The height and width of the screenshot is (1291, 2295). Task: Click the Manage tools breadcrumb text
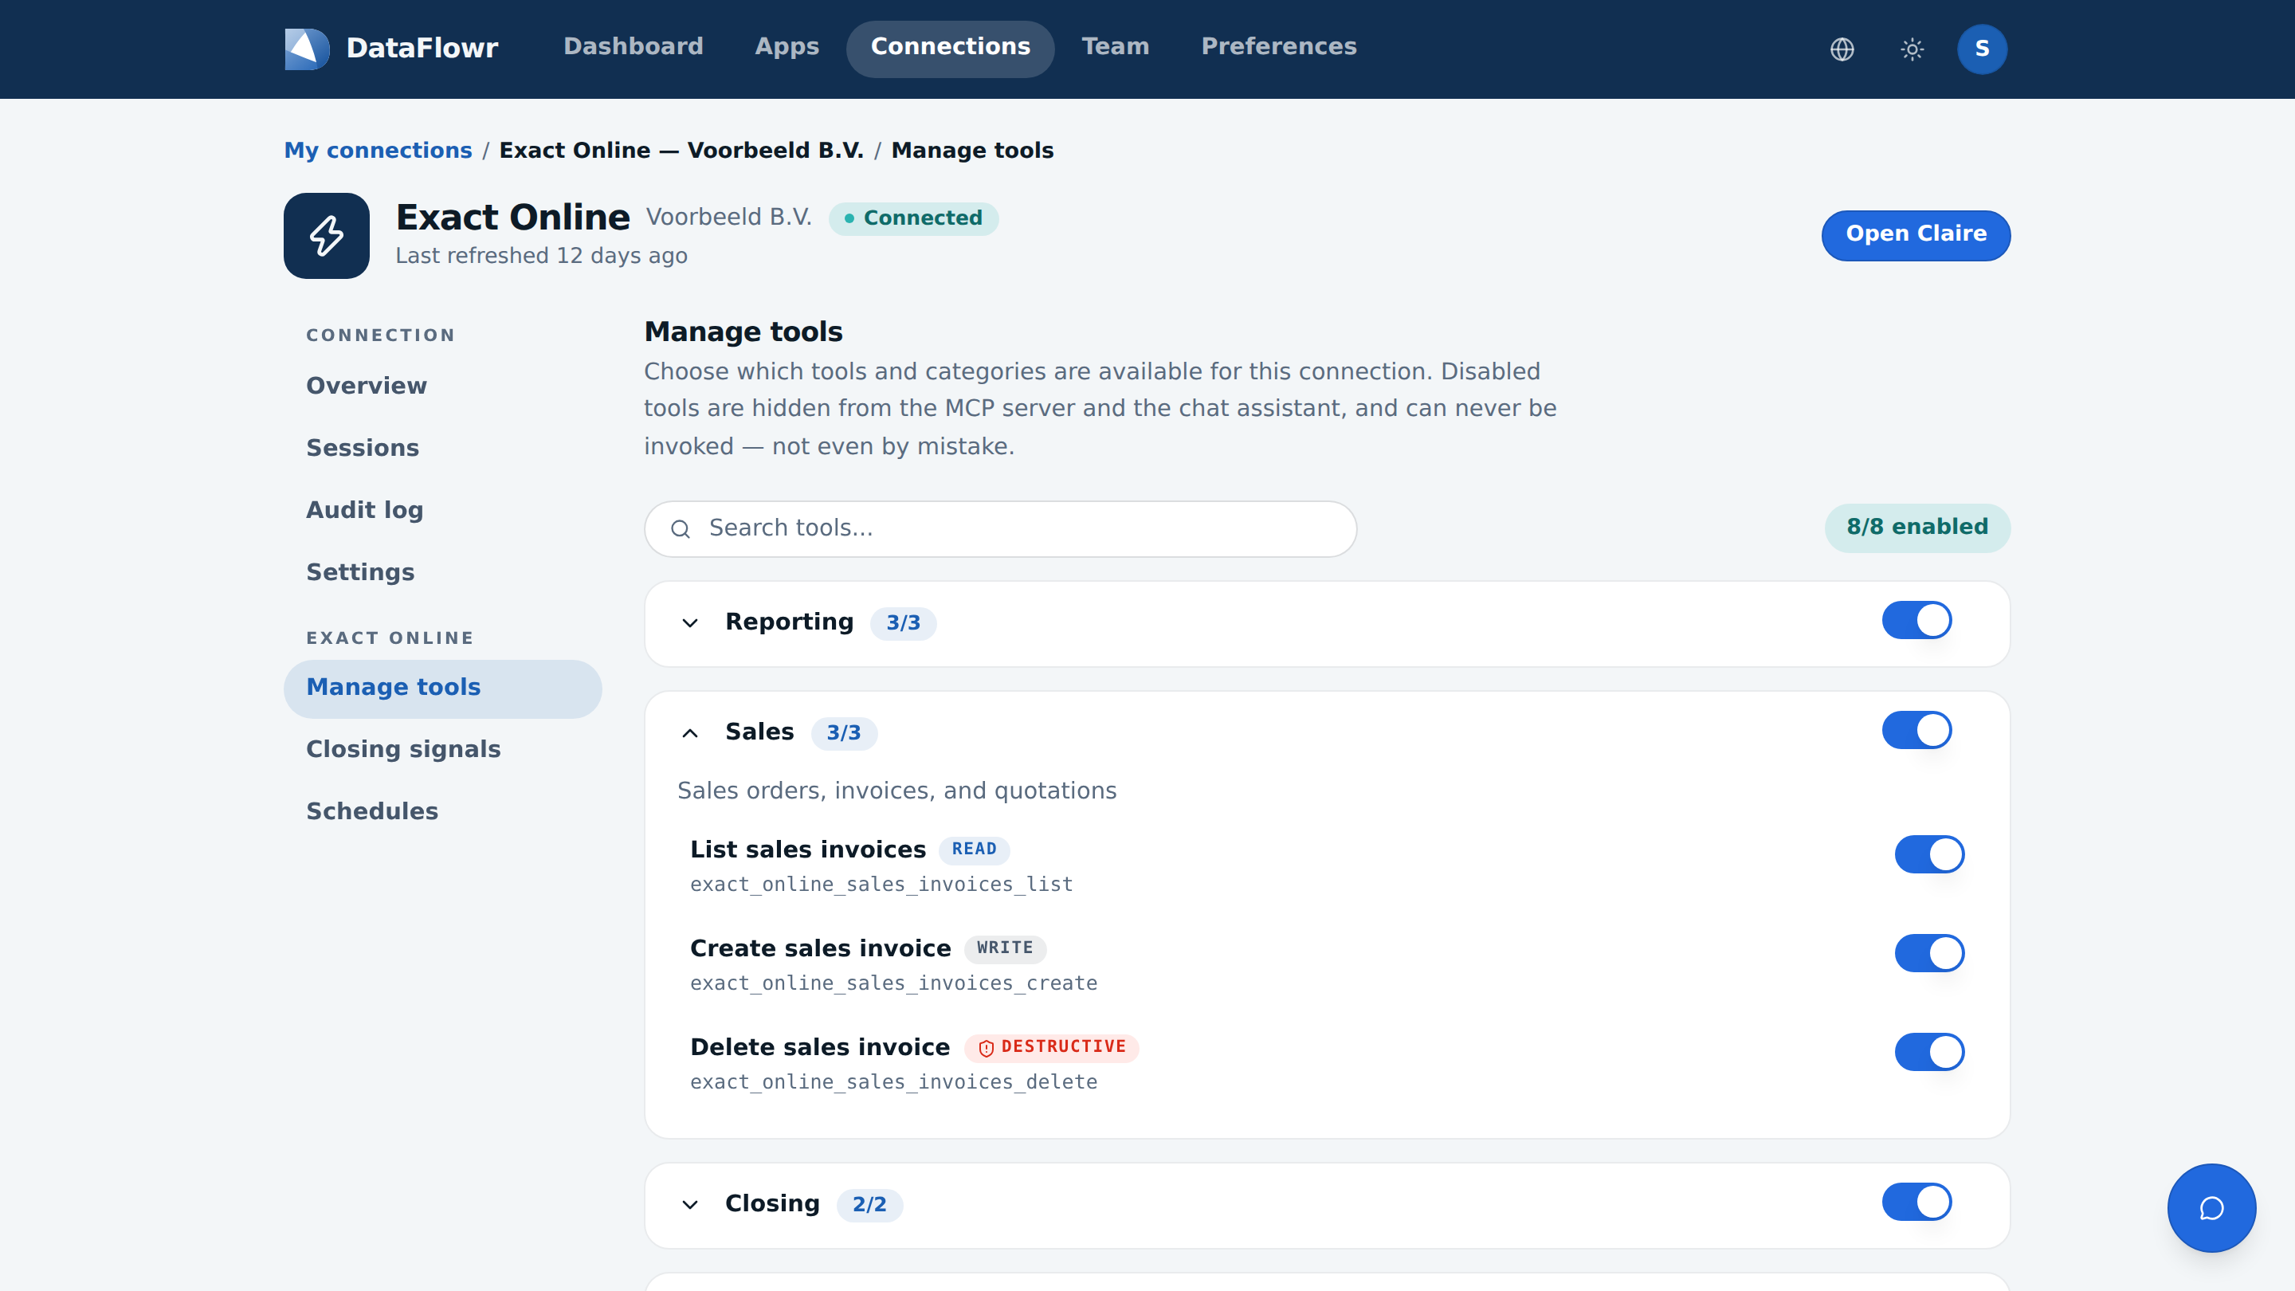tap(972, 151)
